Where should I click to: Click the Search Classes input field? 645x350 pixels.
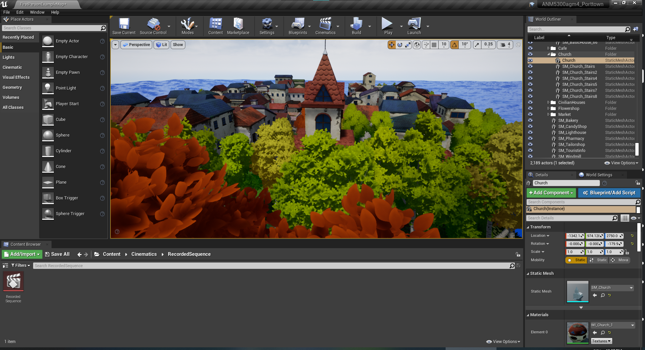coord(52,28)
